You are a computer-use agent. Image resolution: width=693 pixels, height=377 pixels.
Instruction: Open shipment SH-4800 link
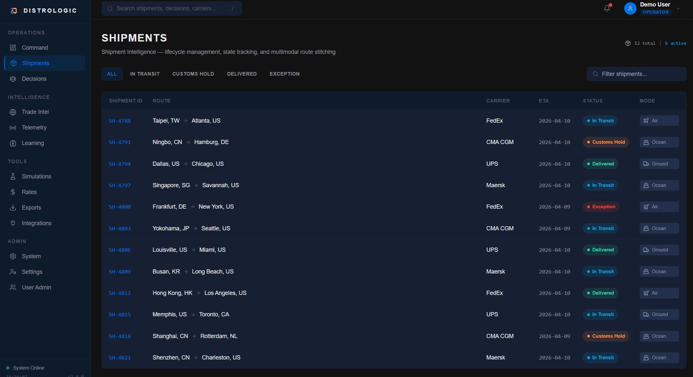coord(120,207)
